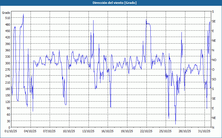
Task: Select the 04/10/25 date label
Action: coord(31,131)
